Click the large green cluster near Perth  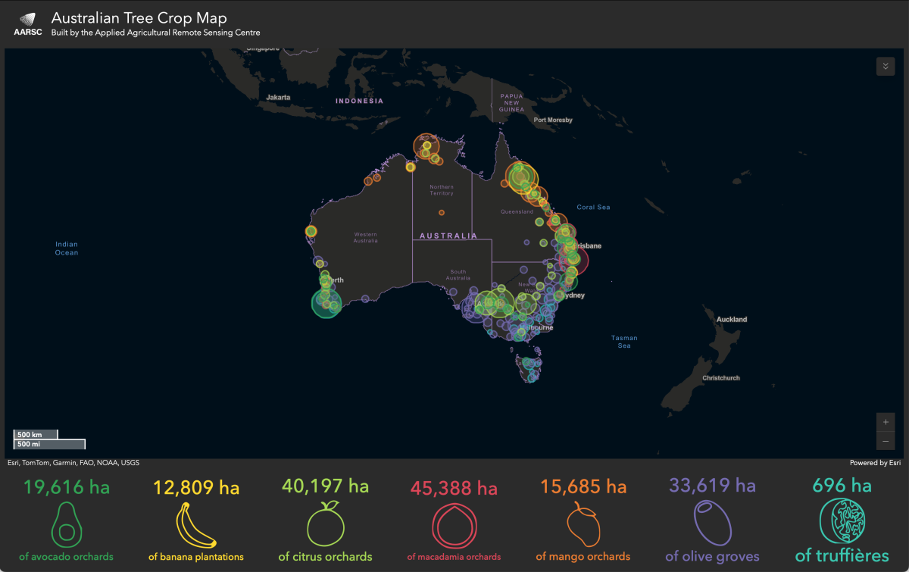(326, 303)
